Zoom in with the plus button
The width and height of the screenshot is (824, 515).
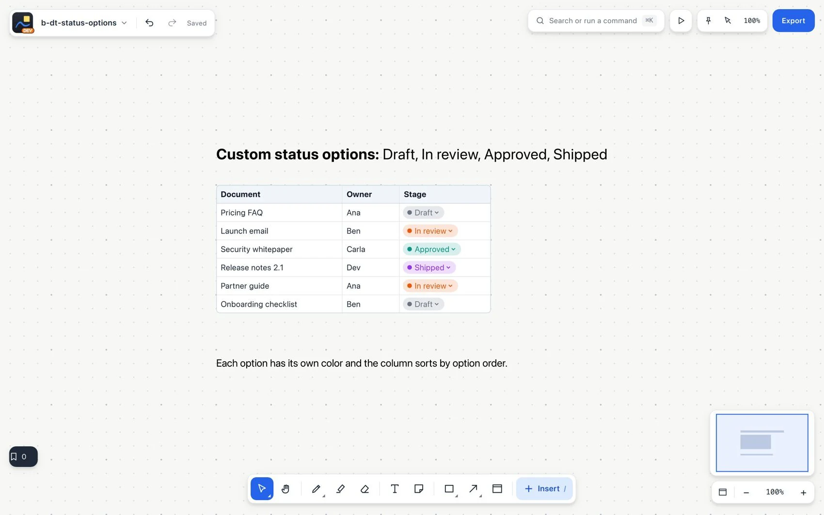click(803, 492)
